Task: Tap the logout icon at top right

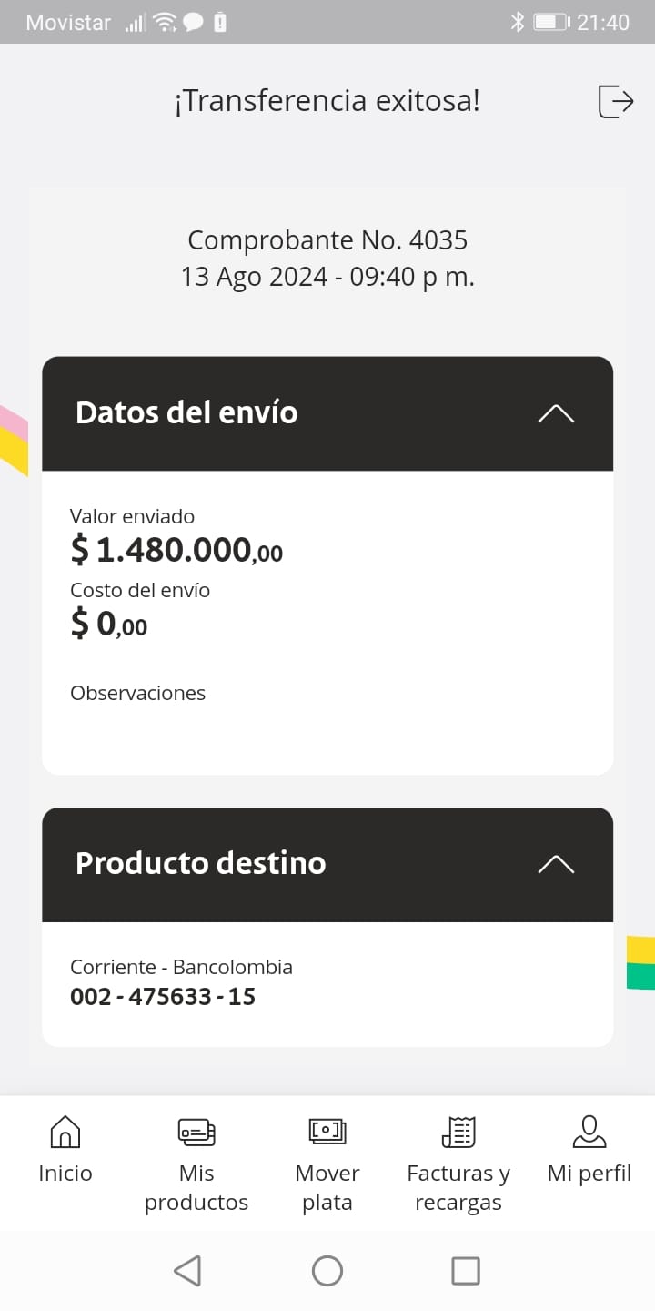Action: coord(615,100)
